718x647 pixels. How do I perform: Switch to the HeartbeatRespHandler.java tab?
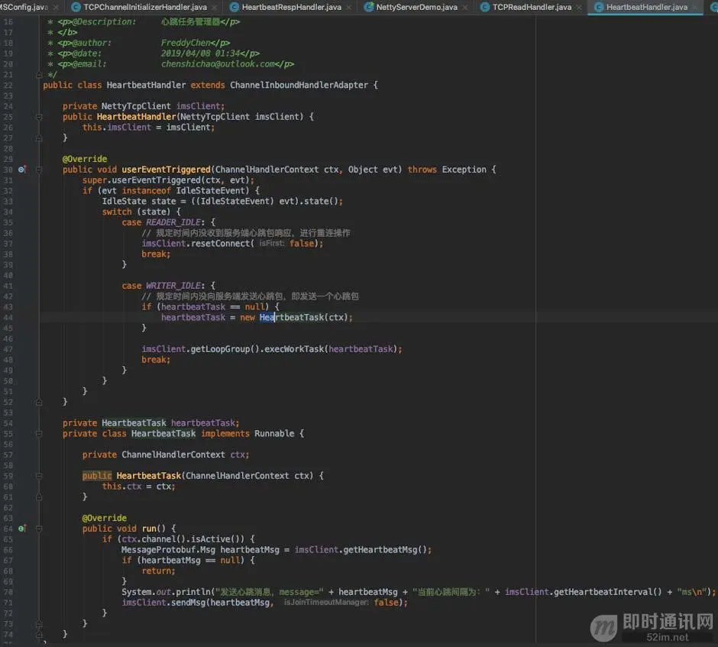pos(291,7)
